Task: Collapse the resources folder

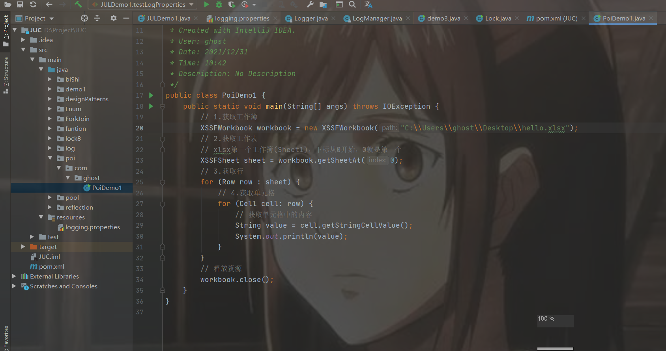Action: pyautogui.click(x=41, y=217)
